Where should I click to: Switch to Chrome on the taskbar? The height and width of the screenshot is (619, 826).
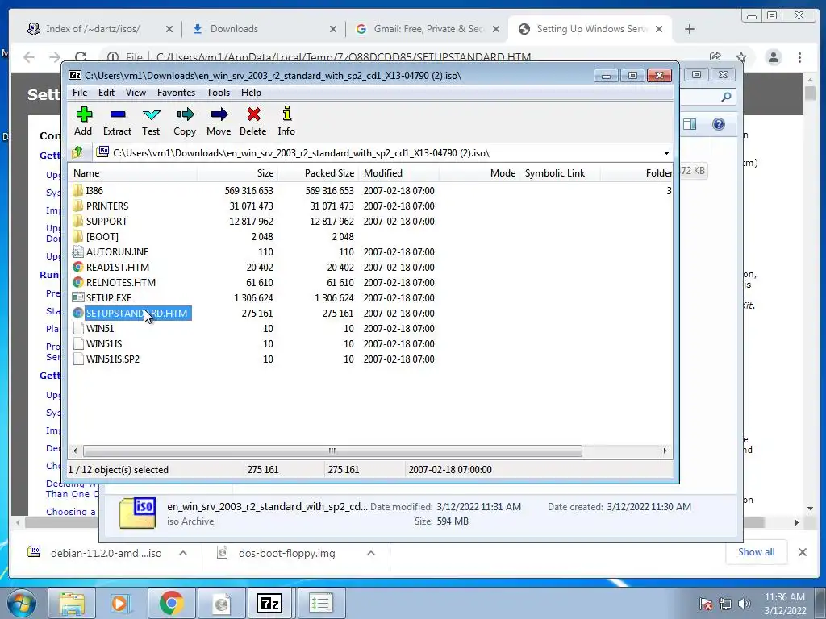tap(171, 603)
